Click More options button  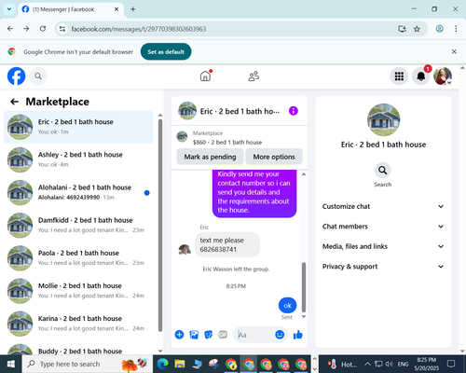click(274, 157)
